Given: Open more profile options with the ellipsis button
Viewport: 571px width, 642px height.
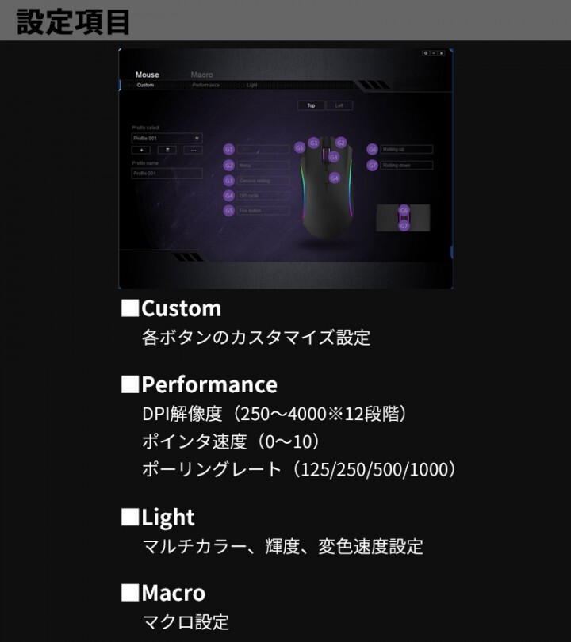Looking at the screenshot, I should pyautogui.click(x=194, y=151).
